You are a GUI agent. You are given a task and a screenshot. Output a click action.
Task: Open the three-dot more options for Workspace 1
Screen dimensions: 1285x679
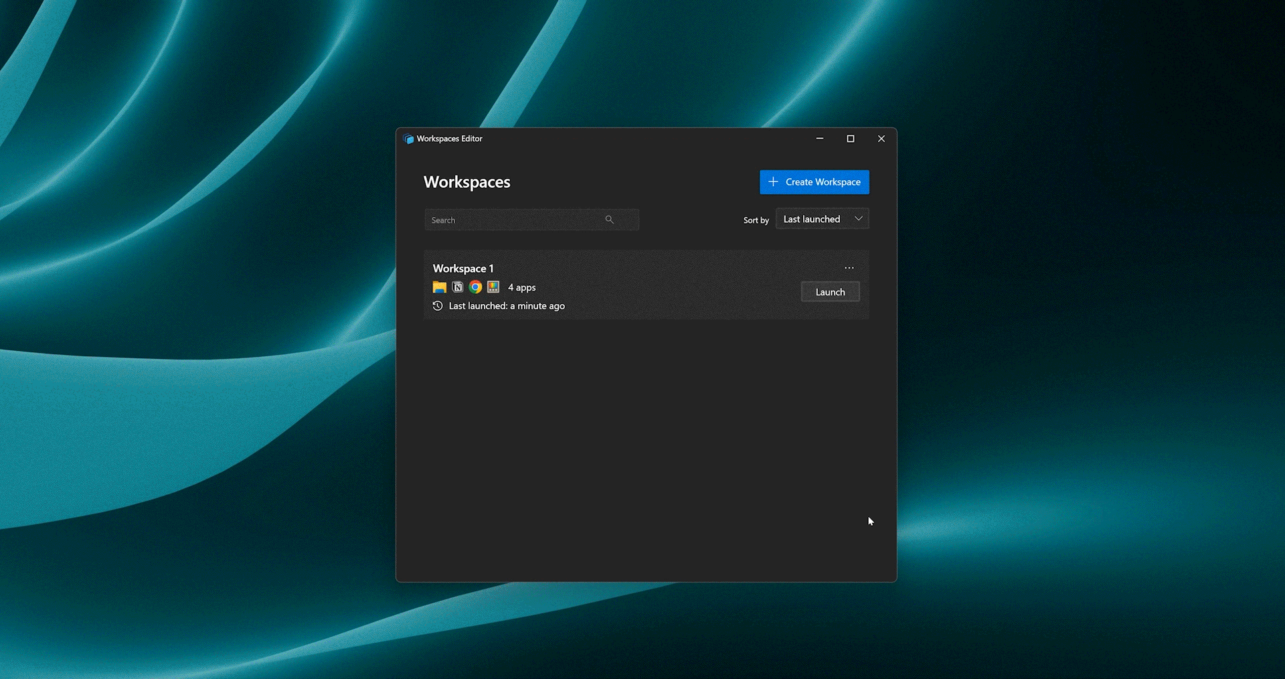(x=849, y=268)
